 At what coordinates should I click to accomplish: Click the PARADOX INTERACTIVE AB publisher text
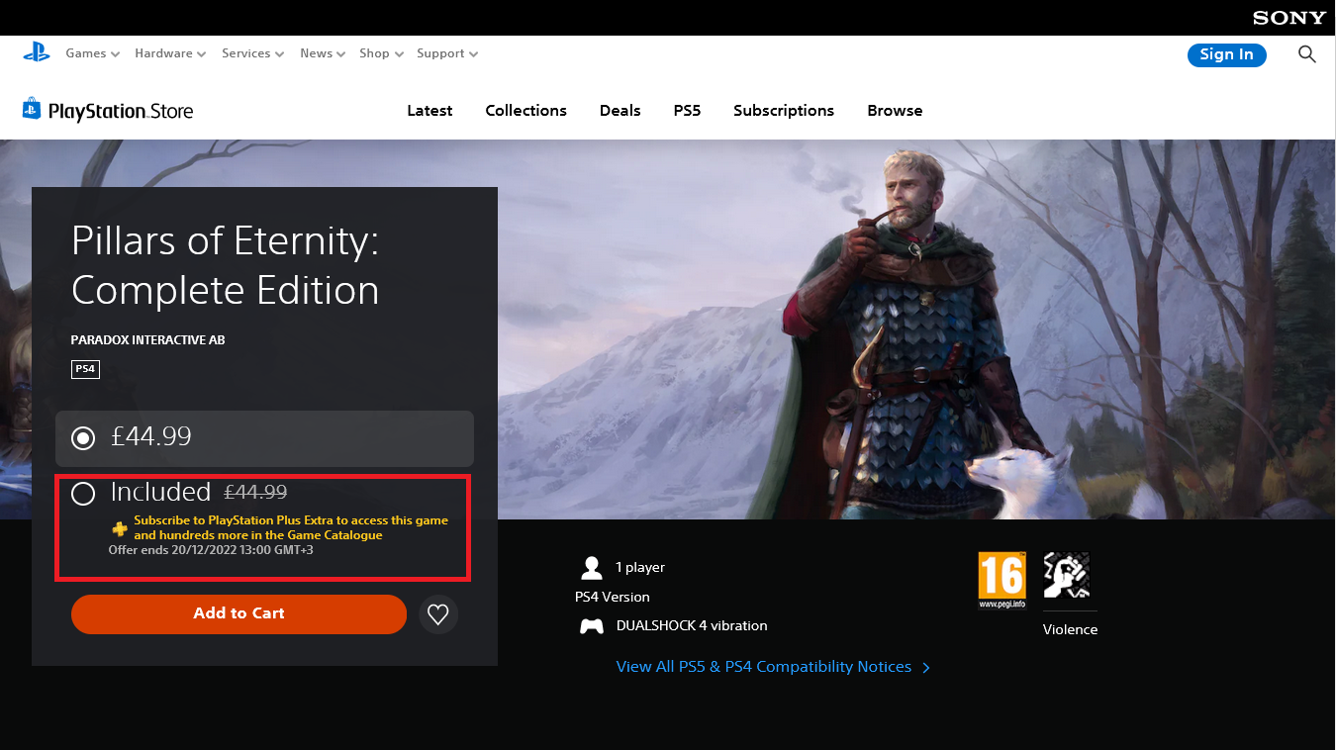pyautogui.click(x=148, y=340)
